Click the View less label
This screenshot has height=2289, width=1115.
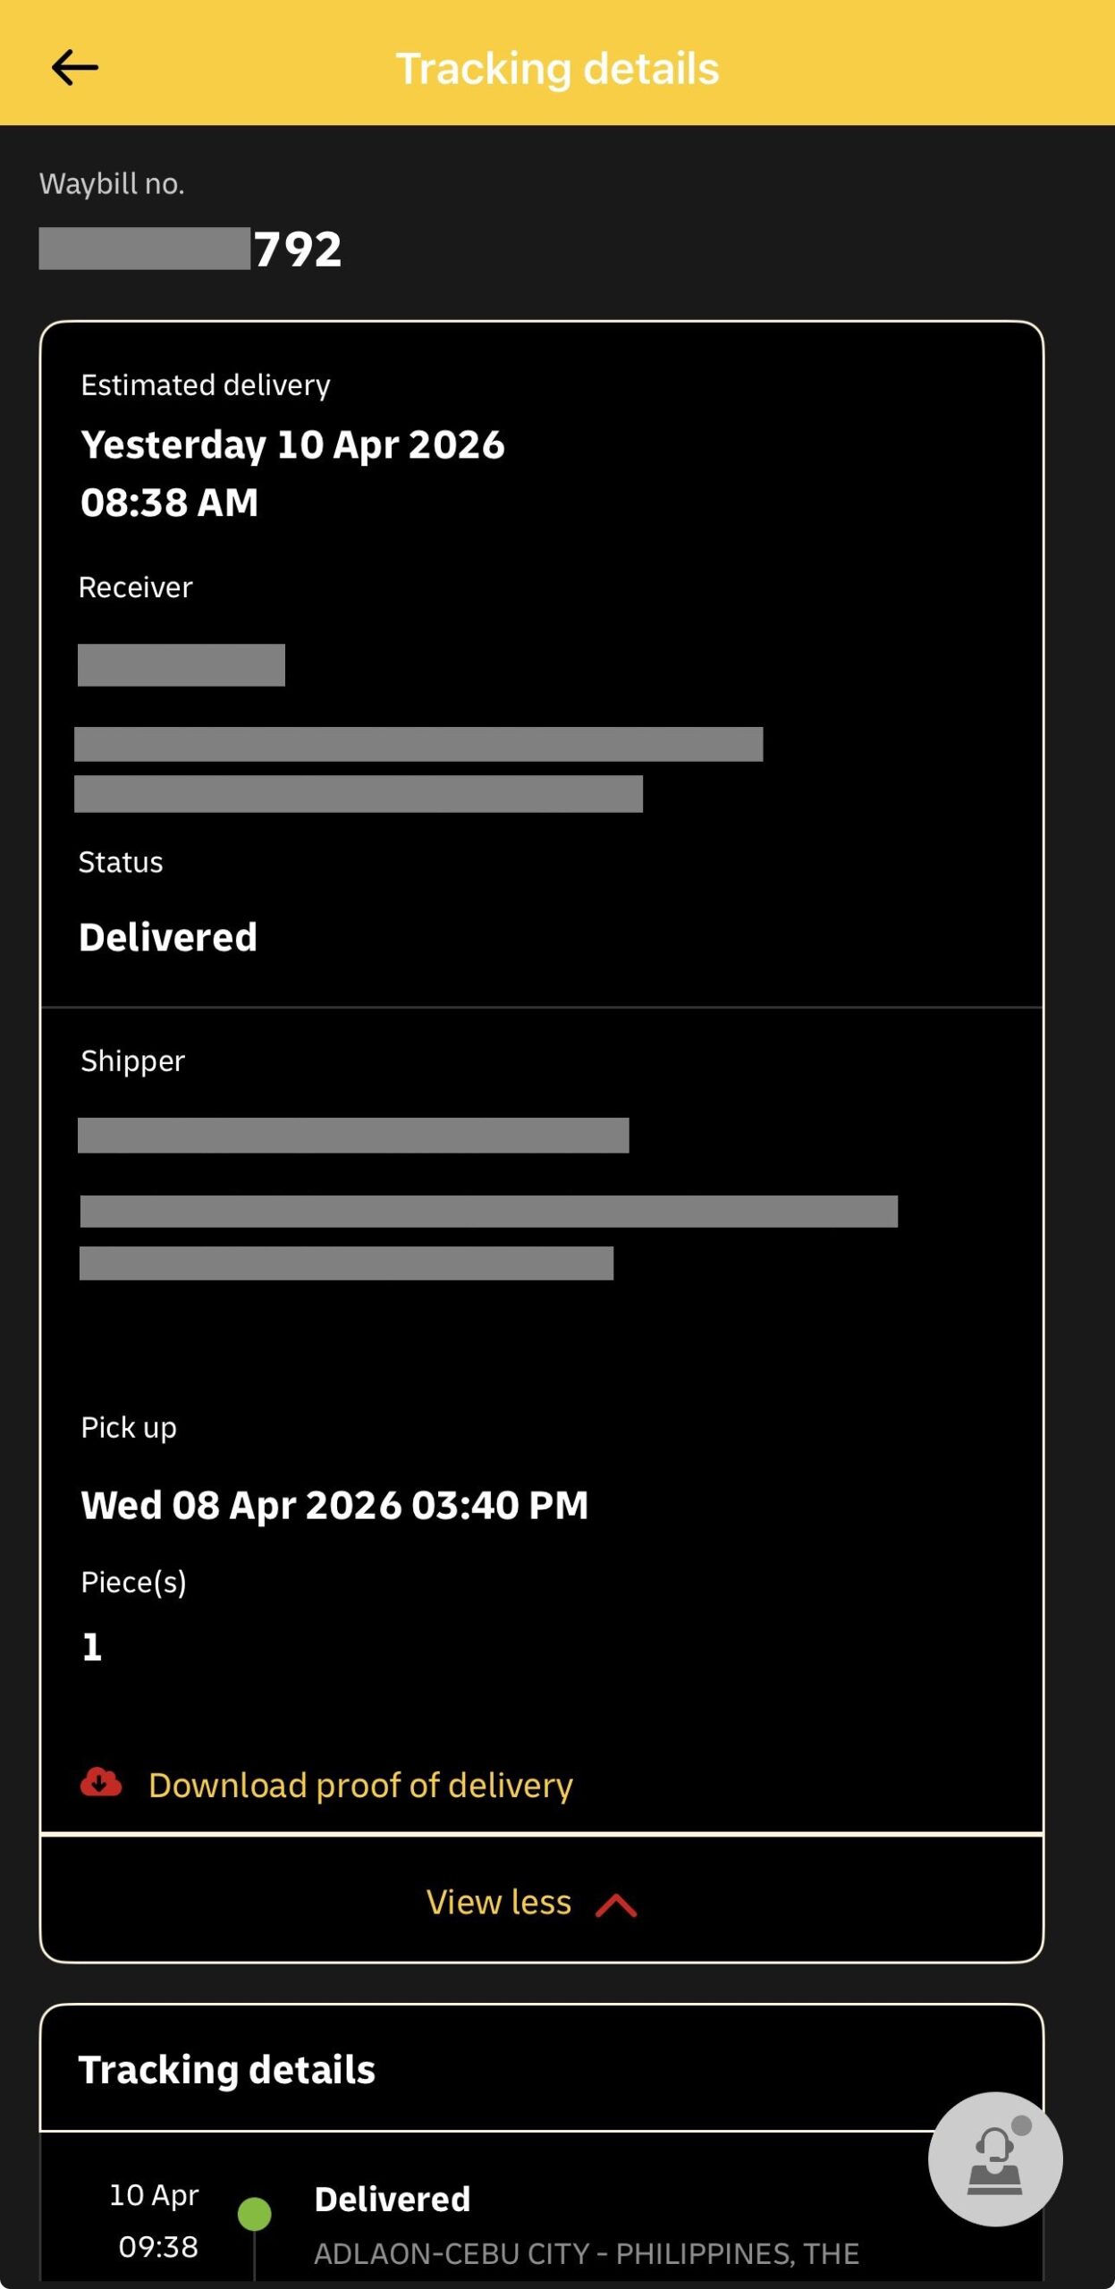pyautogui.click(x=498, y=1903)
